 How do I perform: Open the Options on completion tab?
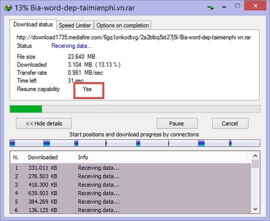[123, 25]
